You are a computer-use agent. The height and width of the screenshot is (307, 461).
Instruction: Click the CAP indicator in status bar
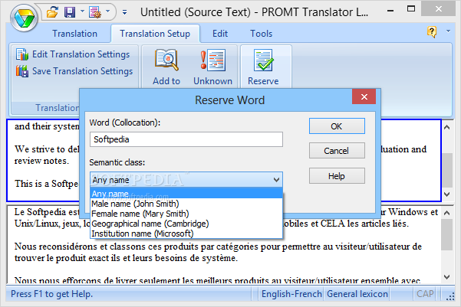coord(425,294)
